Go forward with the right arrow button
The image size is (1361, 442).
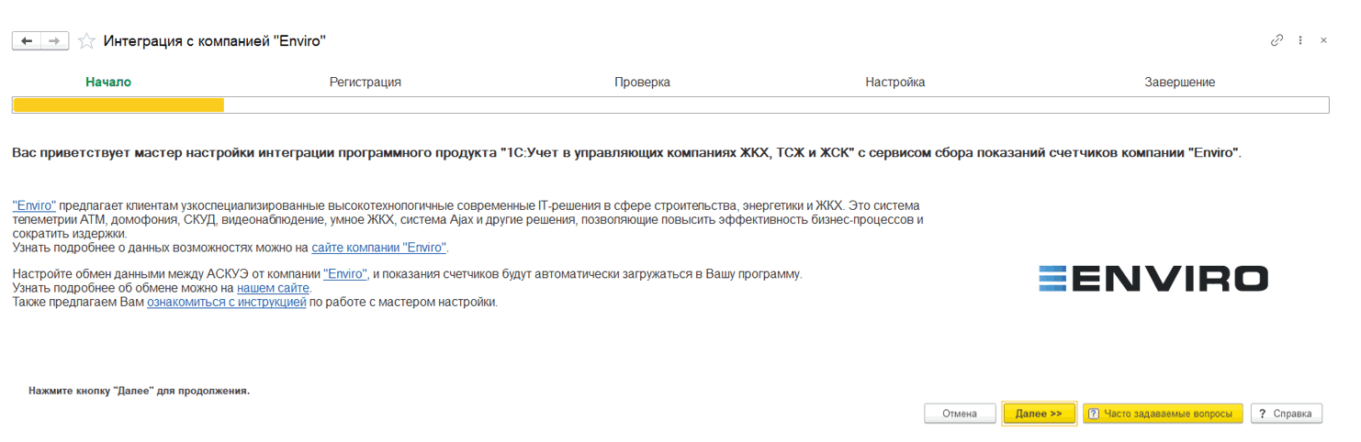pos(55,40)
